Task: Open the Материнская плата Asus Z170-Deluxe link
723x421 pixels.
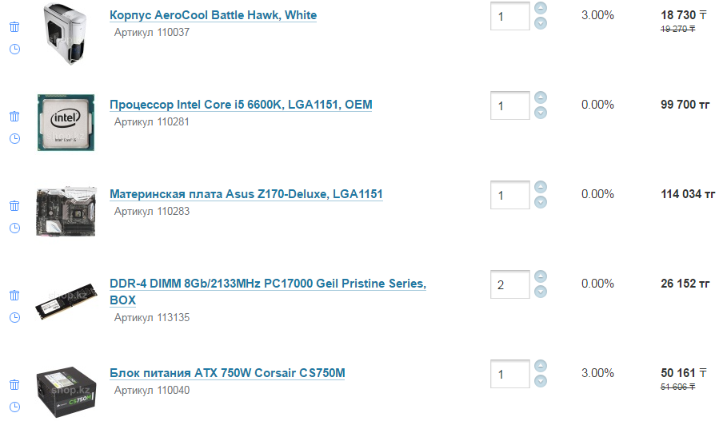Action: (246, 194)
